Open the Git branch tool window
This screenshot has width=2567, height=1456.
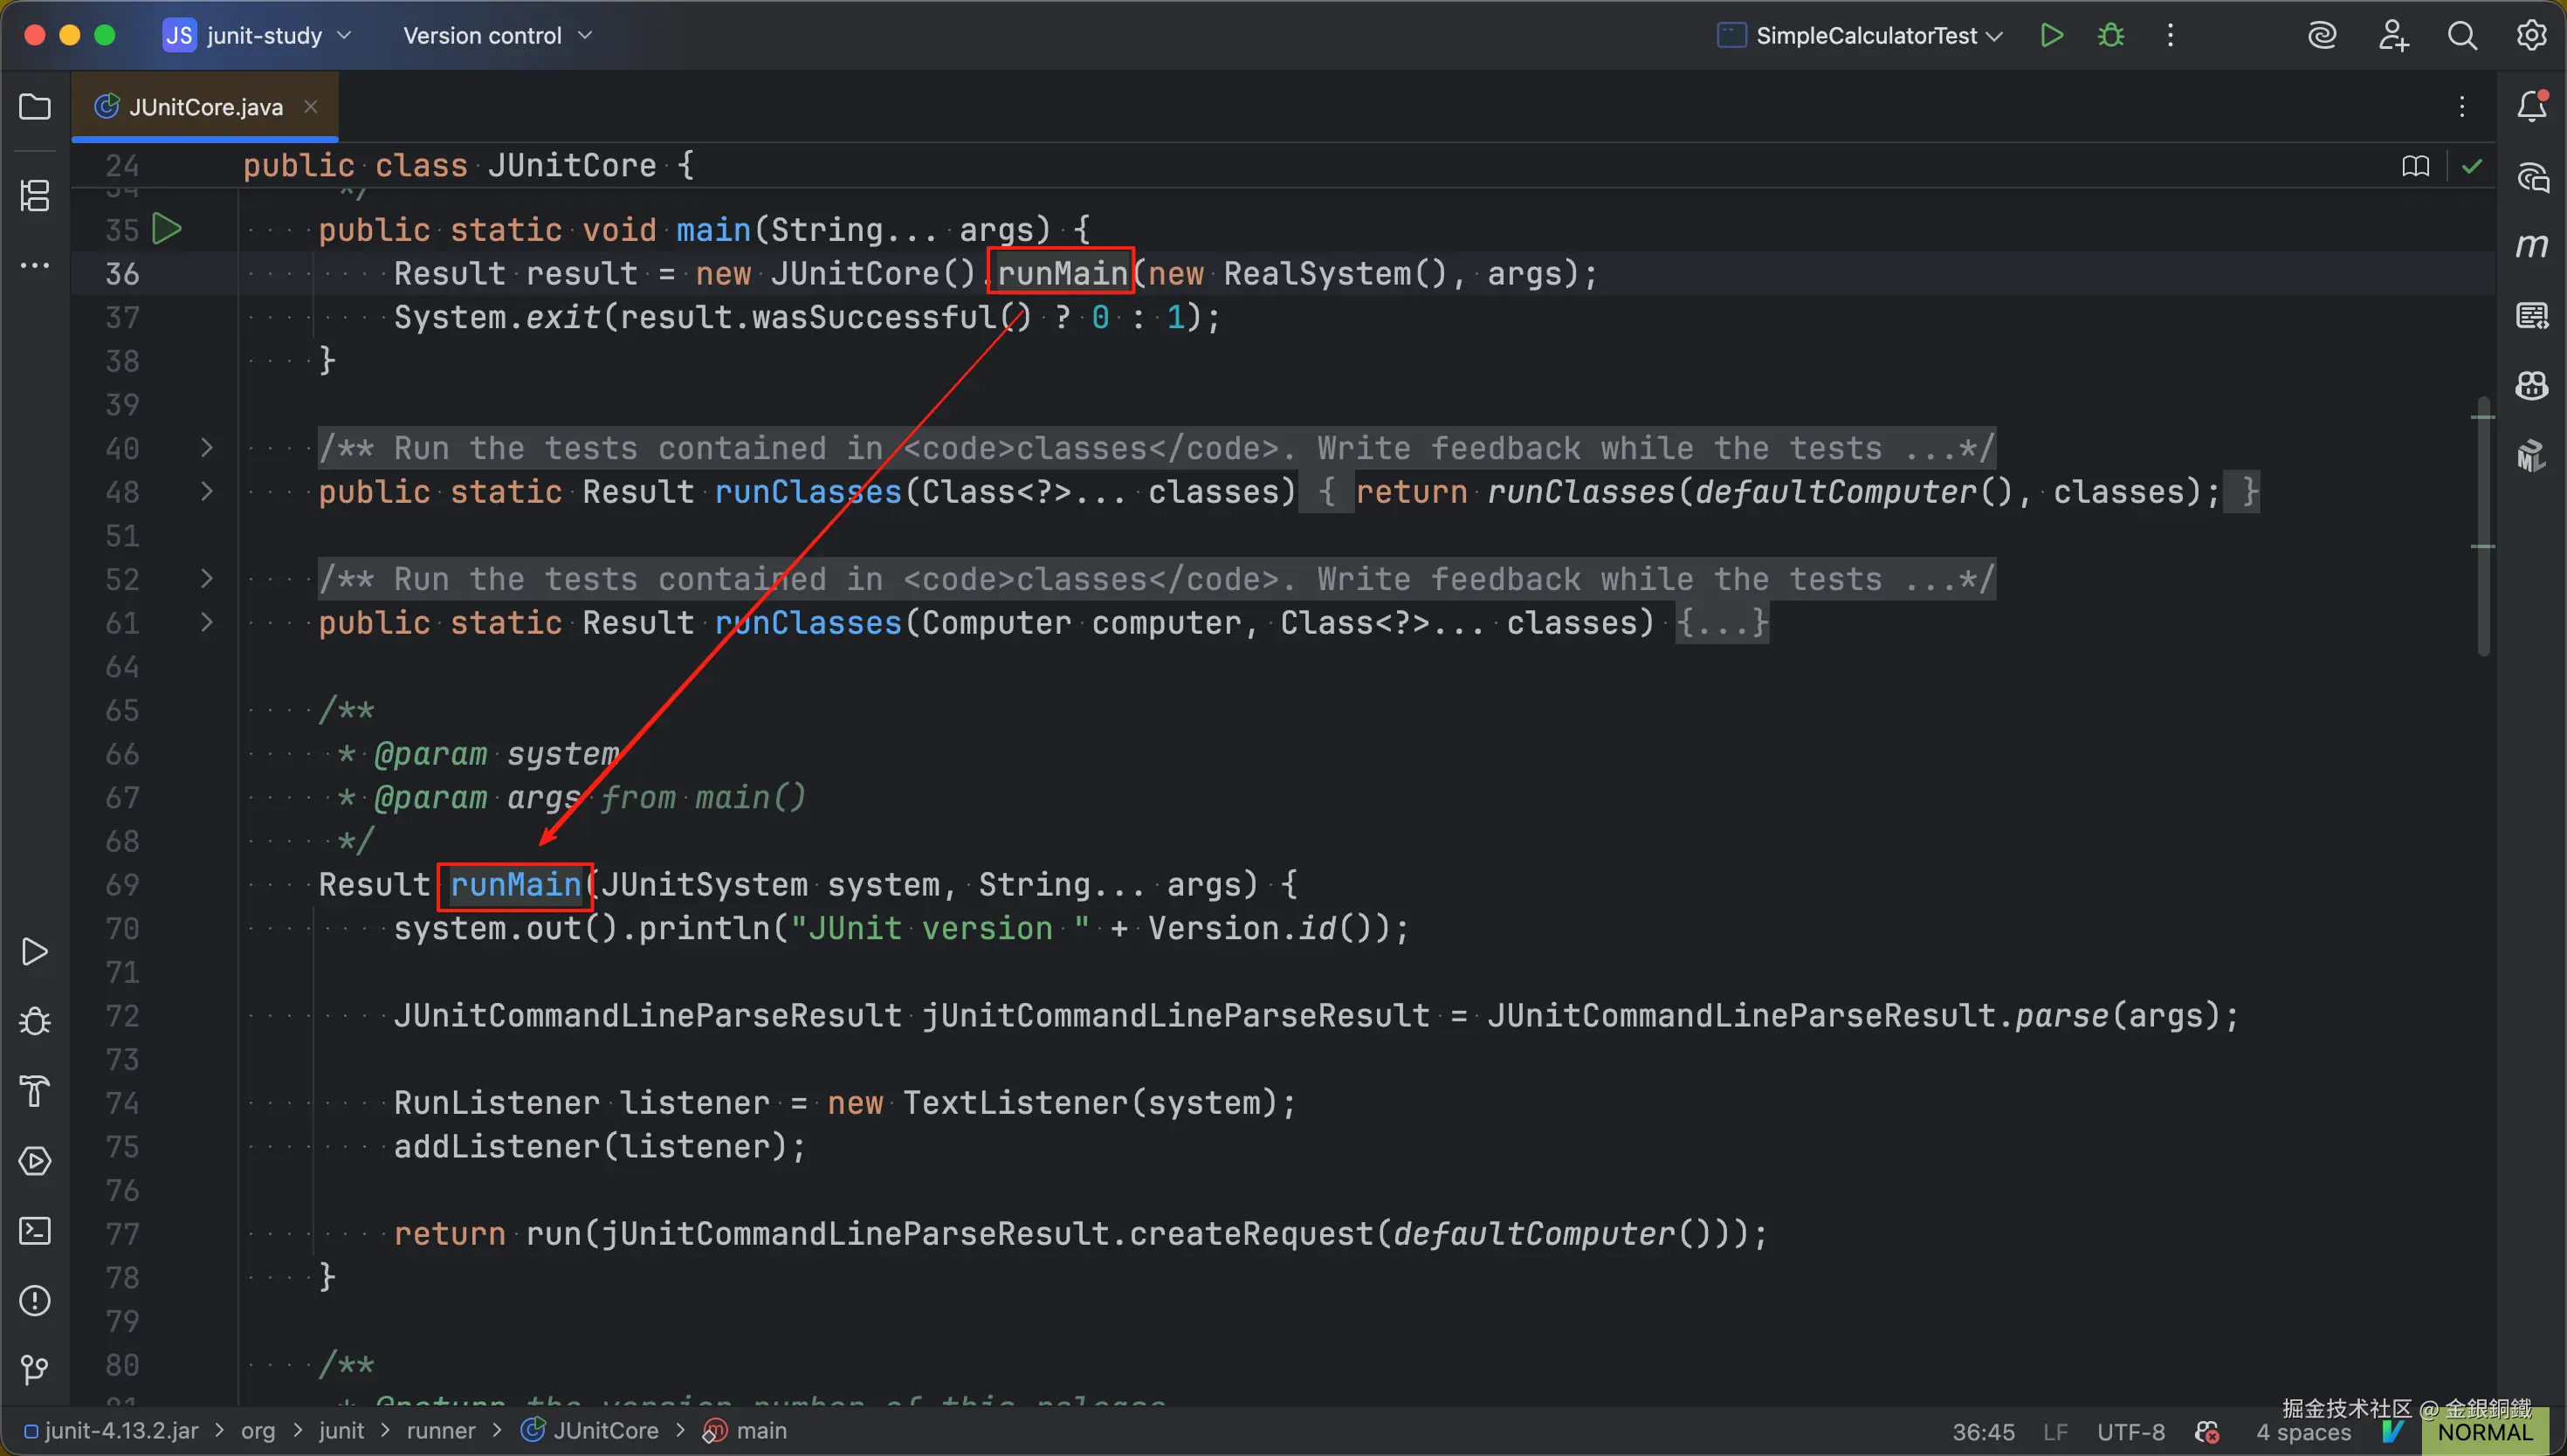pos(35,1369)
